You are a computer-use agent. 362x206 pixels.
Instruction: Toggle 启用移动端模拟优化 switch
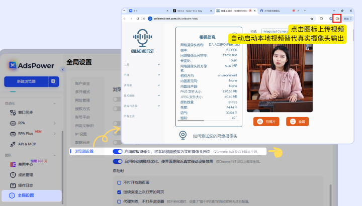point(118,161)
